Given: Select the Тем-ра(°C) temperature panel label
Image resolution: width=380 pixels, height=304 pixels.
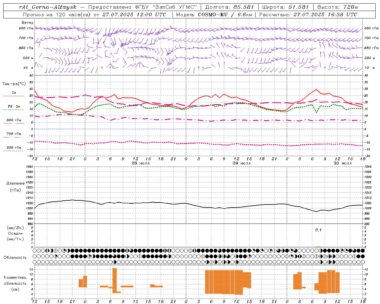Looking at the screenshot, I should point(14,84).
